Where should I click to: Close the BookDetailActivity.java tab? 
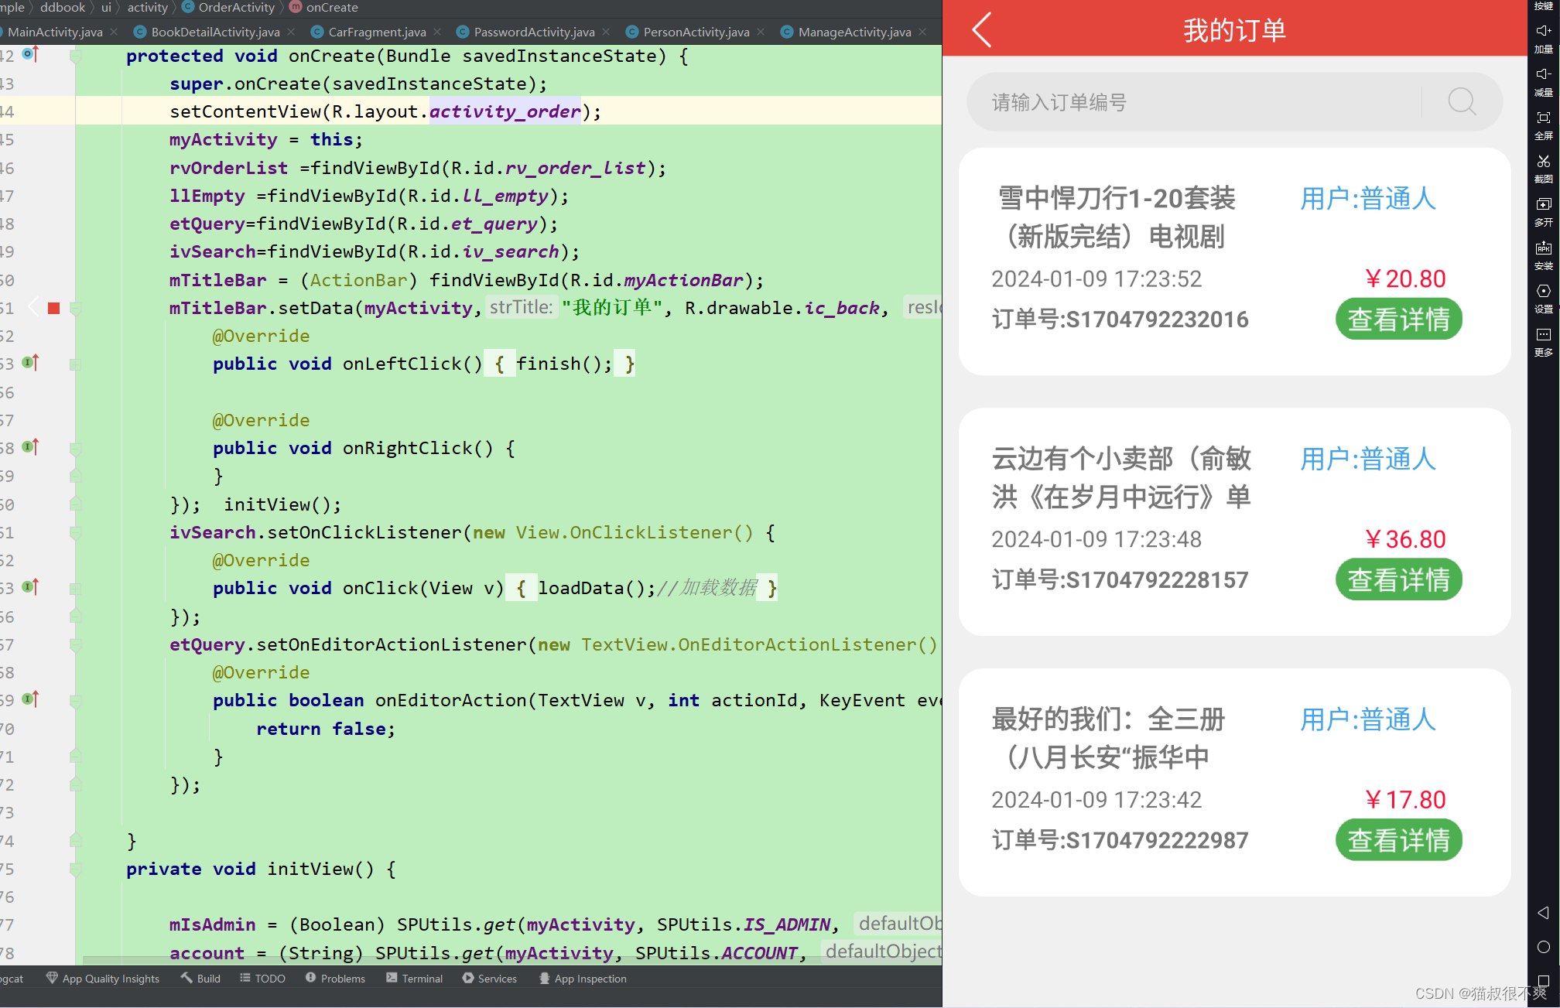tap(291, 32)
